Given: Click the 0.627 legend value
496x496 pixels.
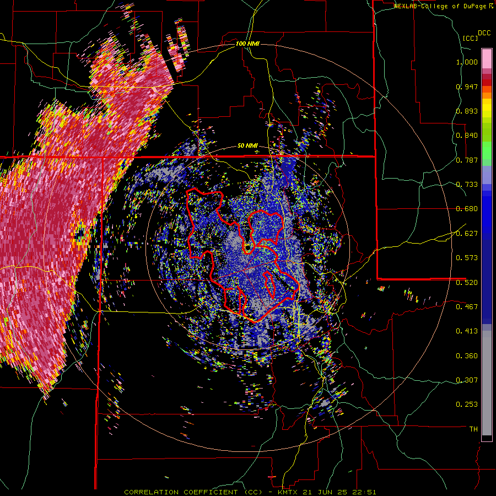Looking at the screenshot, I should pyautogui.click(x=467, y=234).
